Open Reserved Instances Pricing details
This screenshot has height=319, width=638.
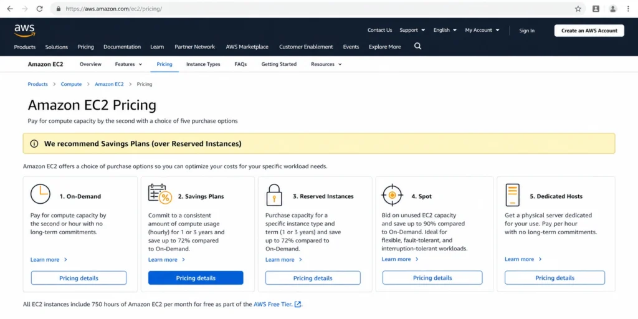[313, 278]
